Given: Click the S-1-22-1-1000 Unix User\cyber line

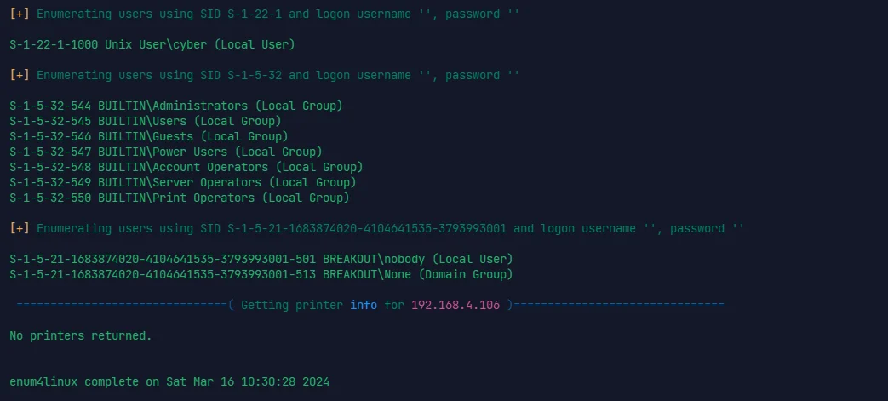Looking at the screenshot, I should [152, 44].
